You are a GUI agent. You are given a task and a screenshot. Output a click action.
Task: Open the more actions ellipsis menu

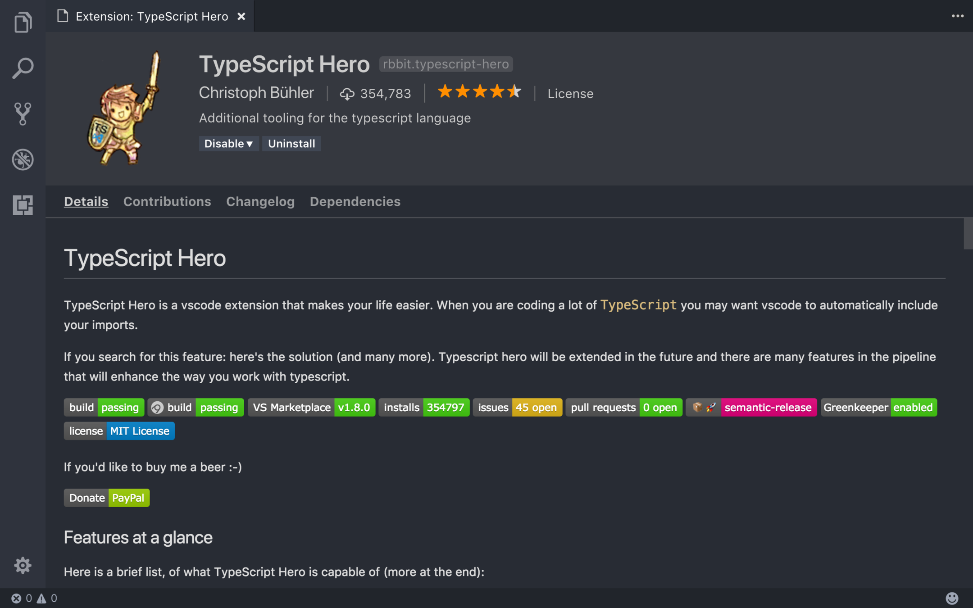point(957,16)
